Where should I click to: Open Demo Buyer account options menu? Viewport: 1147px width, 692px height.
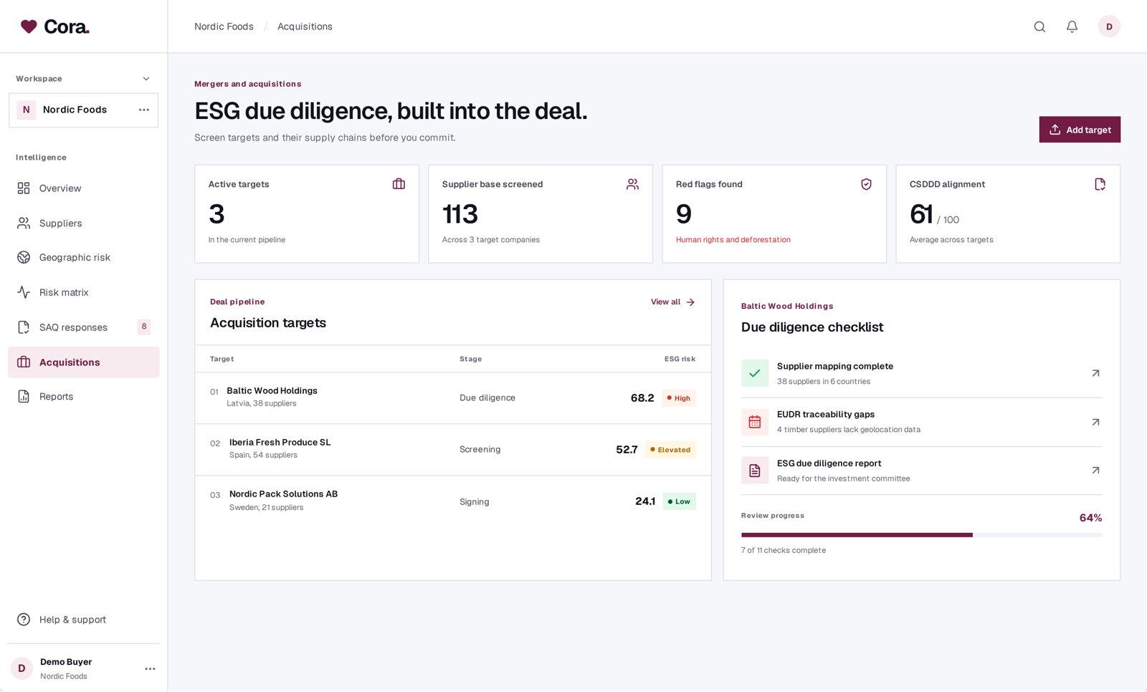[150, 668]
